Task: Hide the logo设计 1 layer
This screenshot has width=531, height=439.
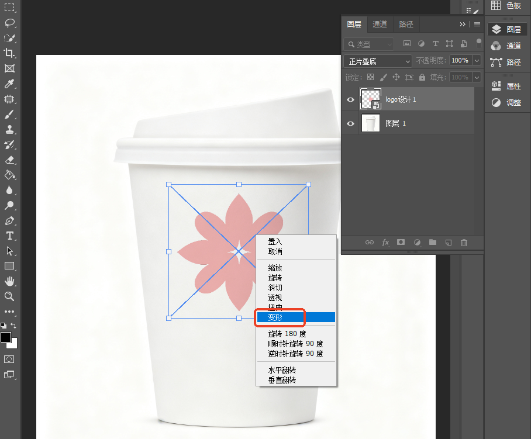Action: [350, 99]
